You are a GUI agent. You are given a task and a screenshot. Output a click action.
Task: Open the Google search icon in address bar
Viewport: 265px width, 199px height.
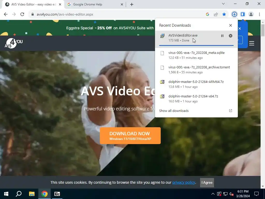[208, 15]
